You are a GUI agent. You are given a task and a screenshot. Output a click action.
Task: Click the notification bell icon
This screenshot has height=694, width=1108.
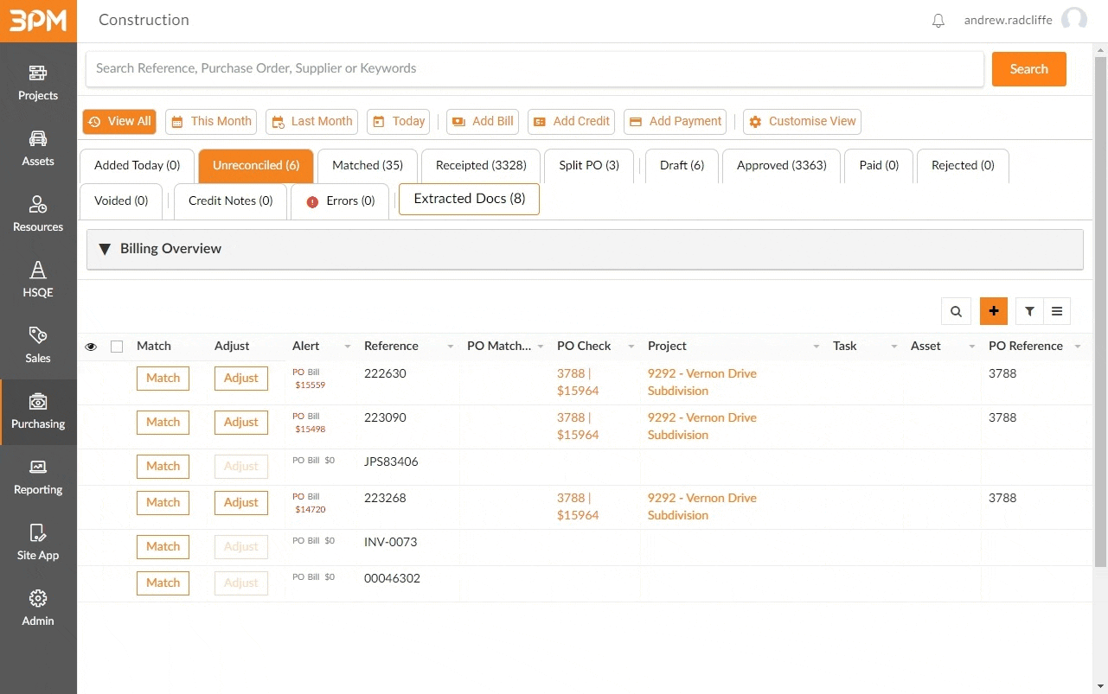tap(938, 21)
